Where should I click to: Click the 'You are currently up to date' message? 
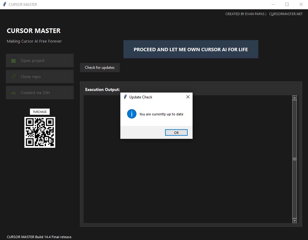pyautogui.click(x=161, y=114)
